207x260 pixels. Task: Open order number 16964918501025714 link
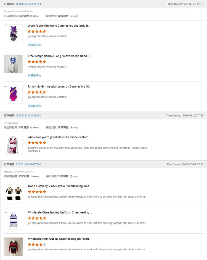pos(28,4)
